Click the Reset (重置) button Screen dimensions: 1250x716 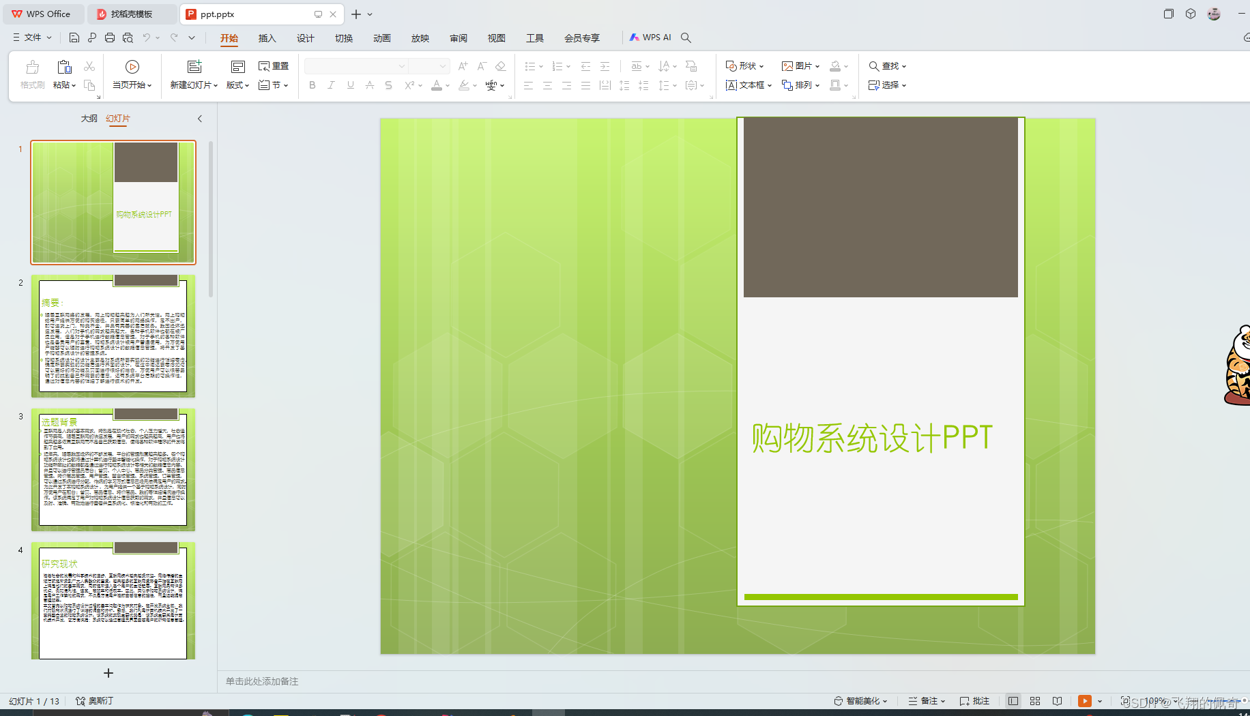(273, 66)
